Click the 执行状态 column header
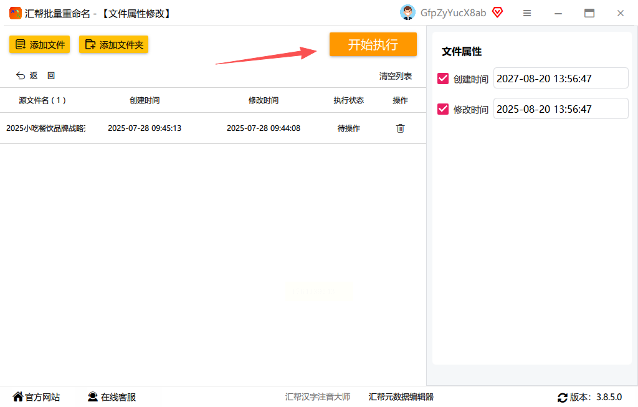 pos(349,100)
